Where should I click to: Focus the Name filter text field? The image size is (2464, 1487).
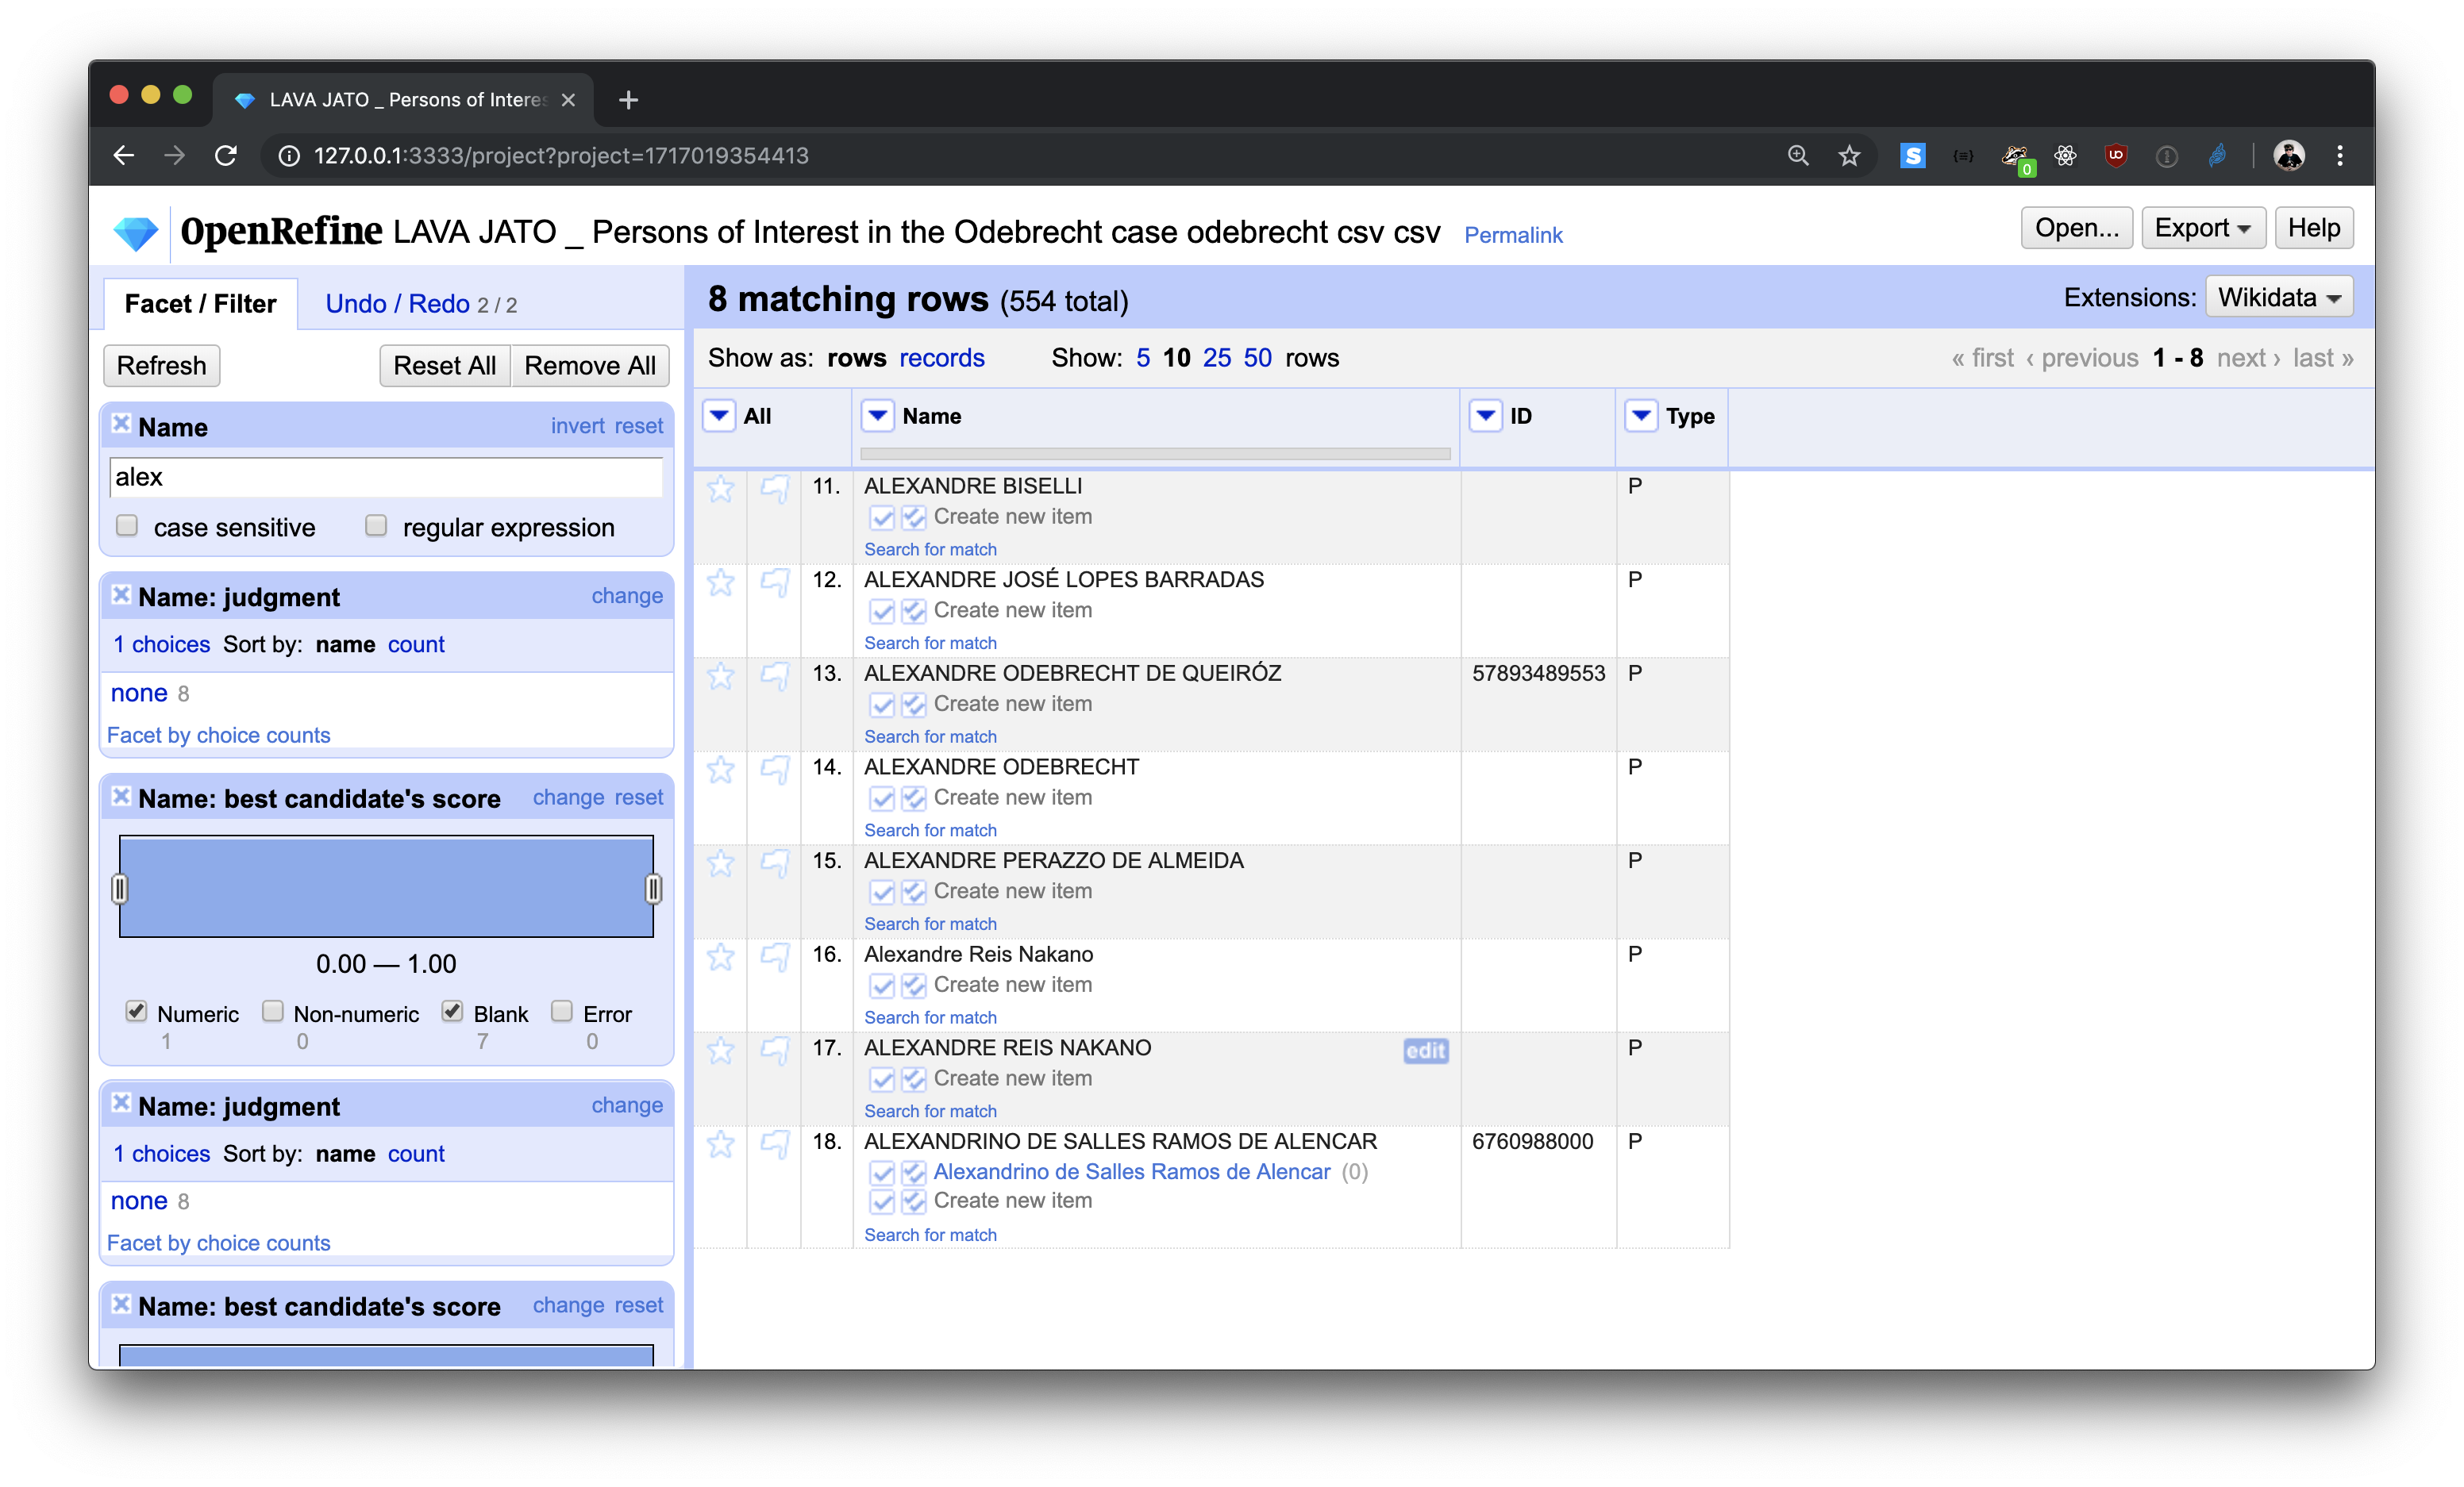[x=386, y=478]
